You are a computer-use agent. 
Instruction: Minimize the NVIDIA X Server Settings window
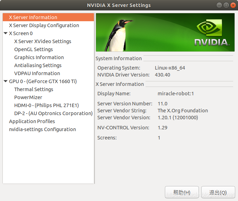pos(219,5)
